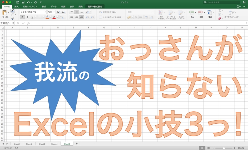Set top vertical alignment
This screenshot has width=248, height=150.
coord(72,12)
